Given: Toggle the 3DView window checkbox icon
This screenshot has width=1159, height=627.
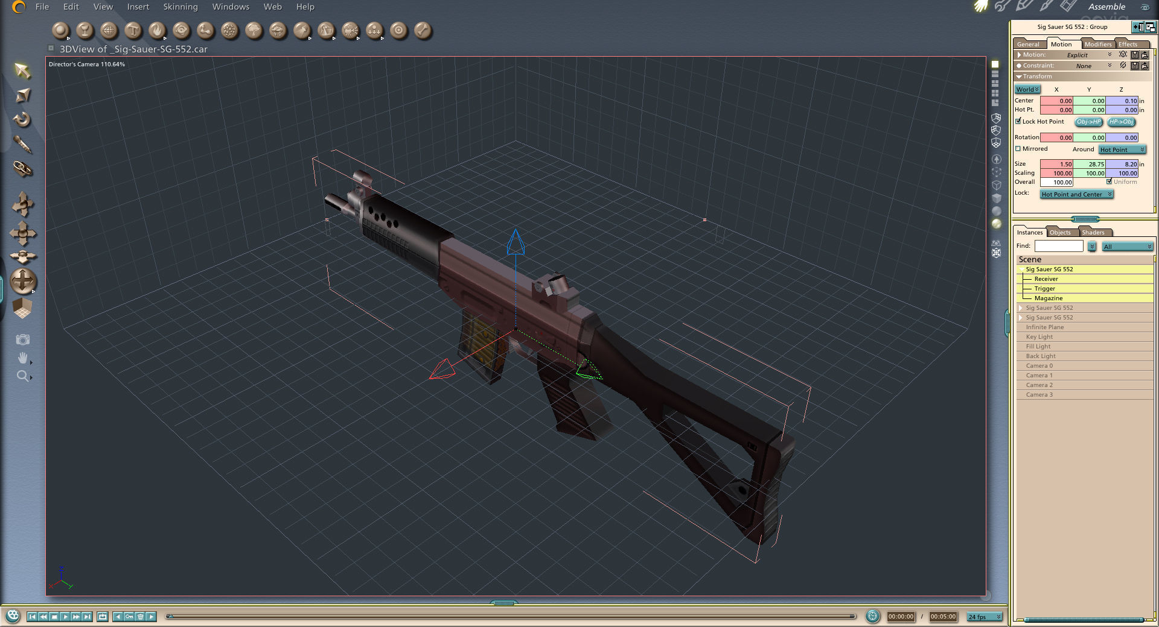Looking at the screenshot, I should click(51, 48).
